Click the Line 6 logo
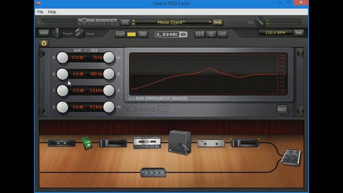The height and width of the screenshot is (193, 343). 171,34
